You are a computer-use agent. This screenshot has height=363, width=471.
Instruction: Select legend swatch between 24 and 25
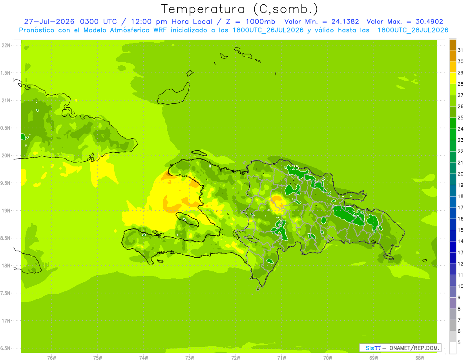(453, 123)
